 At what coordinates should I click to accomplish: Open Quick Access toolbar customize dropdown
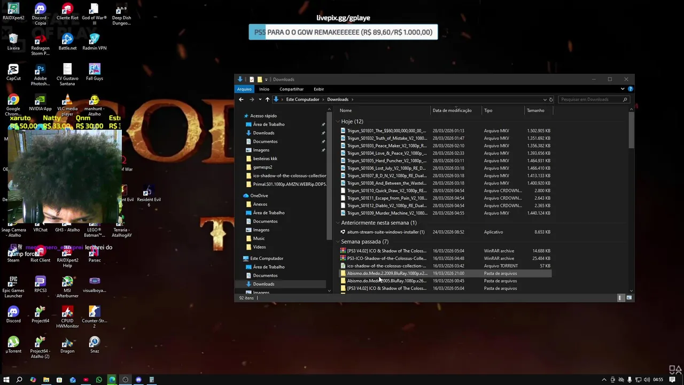[x=266, y=80]
